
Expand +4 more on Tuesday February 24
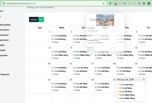click(x=77, y=90)
